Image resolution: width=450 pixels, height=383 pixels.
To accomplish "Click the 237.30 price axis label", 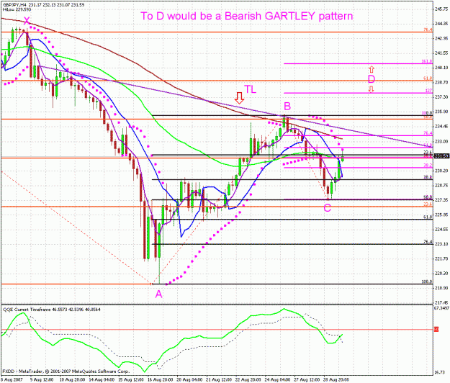I will pyautogui.click(x=441, y=97).
